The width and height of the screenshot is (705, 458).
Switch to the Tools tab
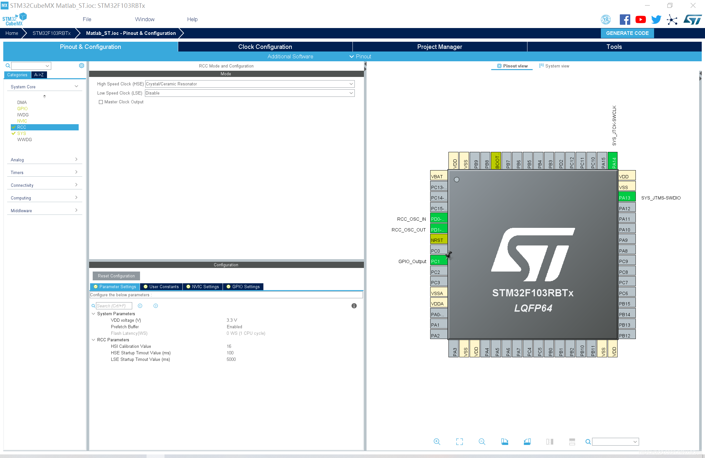(x=614, y=47)
